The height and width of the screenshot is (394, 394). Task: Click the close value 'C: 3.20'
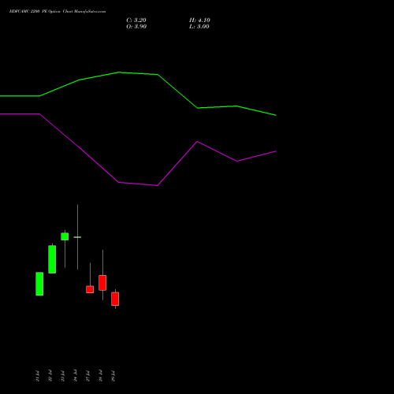[x=136, y=20]
